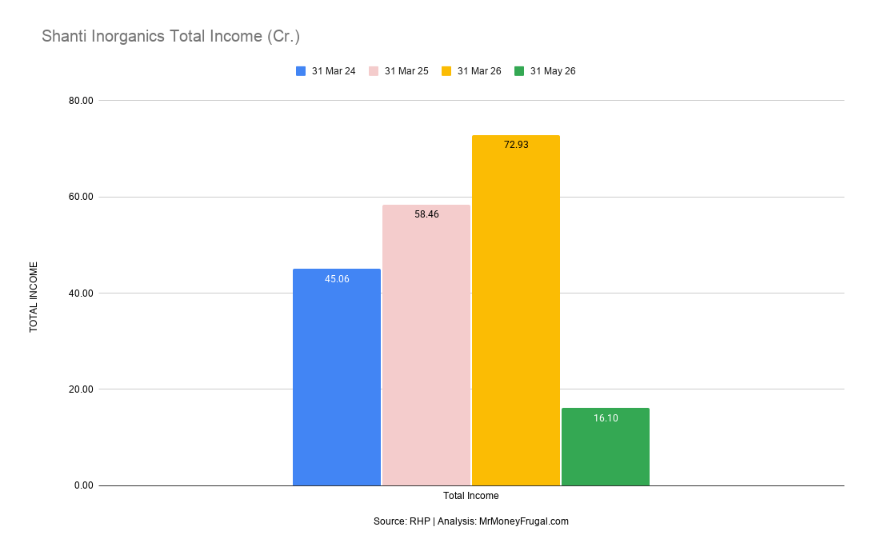This screenshot has width=872, height=555.
Task: Click the green bar labeled 16.10
Action: 606,446
